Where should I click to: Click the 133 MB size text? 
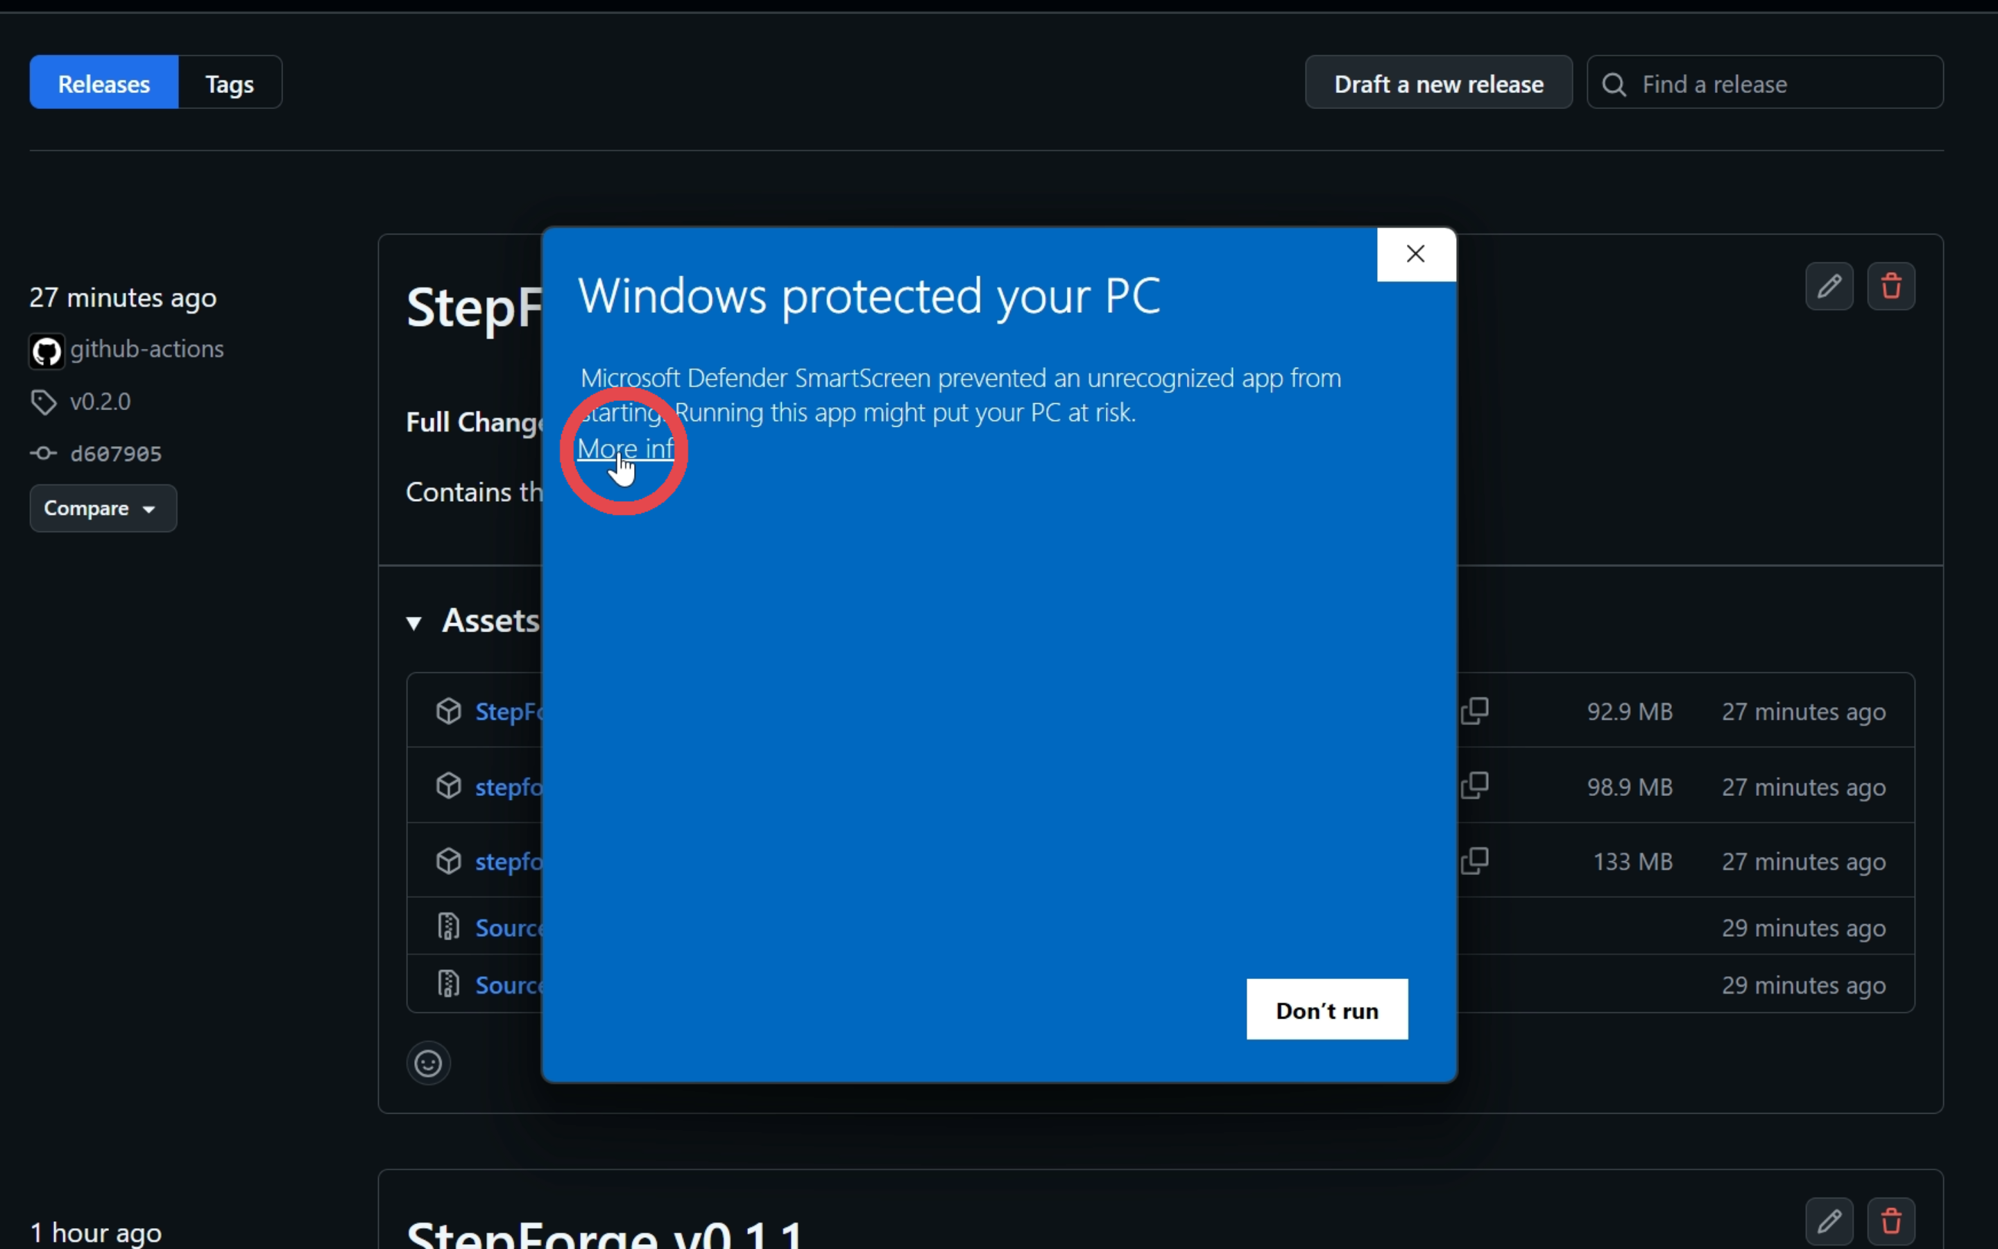pos(1632,862)
